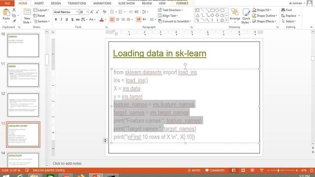
Task: Click the Find binoculars button
Action: 286,10
